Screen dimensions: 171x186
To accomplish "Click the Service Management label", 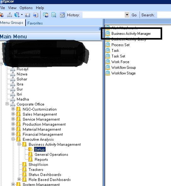I will click(x=41, y=119).
